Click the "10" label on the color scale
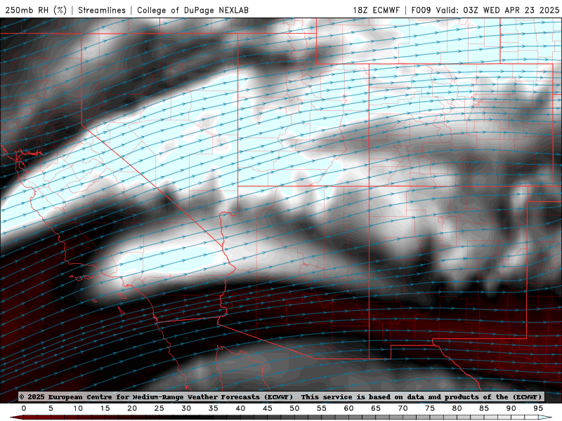562x421 pixels. coord(78,408)
